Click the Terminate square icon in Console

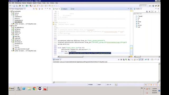pyautogui.click(x=119, y=60)
